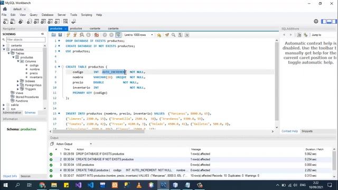The image size is (338, 190).
Task: Execute the script with lightning icon
Action: (x=68, y=35)
